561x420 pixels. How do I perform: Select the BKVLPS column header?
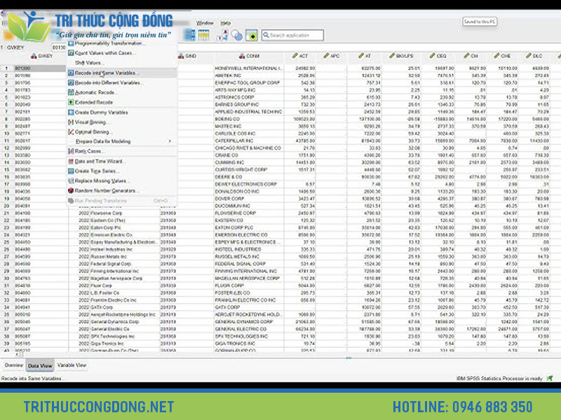coord(401,56)
